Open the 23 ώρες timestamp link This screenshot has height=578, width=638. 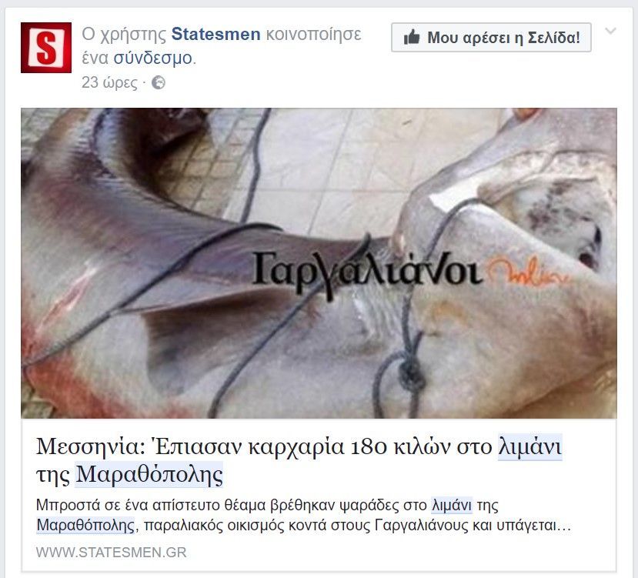[x=109, y=82]
